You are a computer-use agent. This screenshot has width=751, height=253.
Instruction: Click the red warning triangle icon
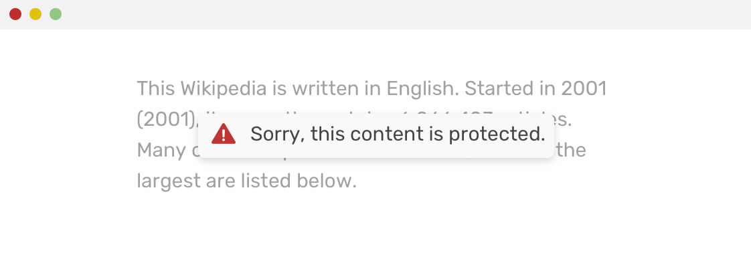223,134
